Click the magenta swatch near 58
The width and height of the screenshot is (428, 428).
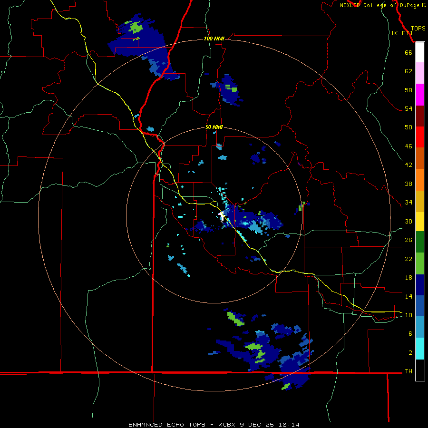tap(420, 95)
